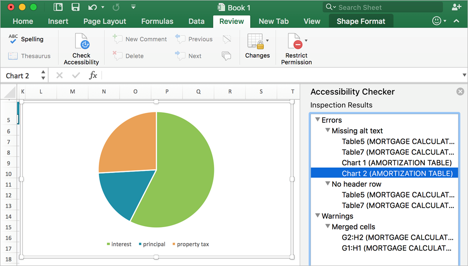This screenshot has width=468, height=266.
Task: Click the Redo arrow icon
Action: tap(116, 7)
